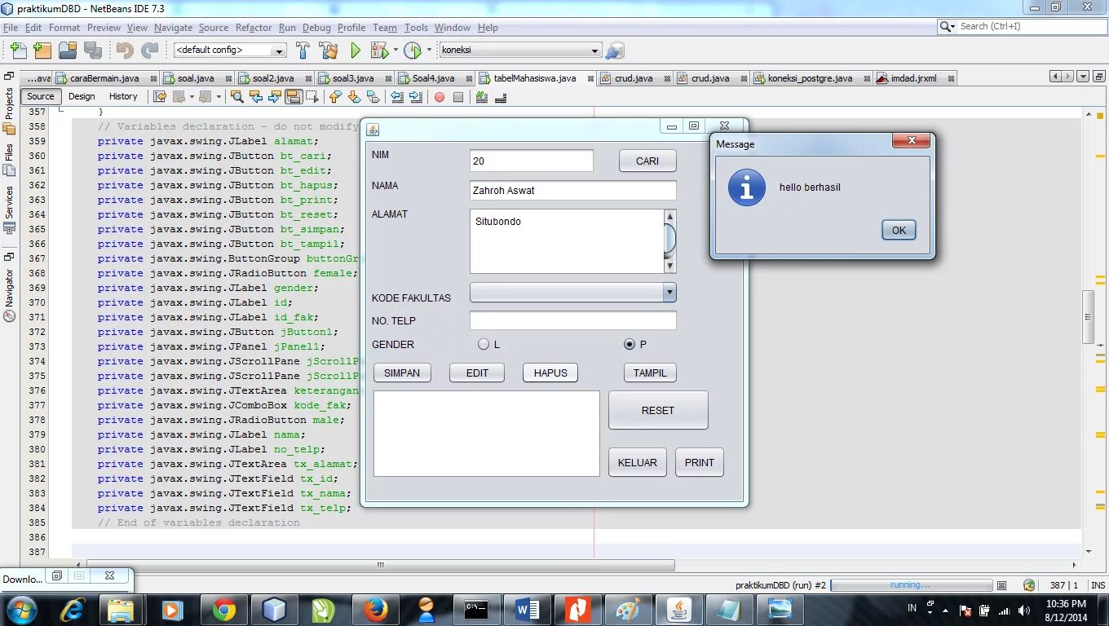Image resolution: width=1109 pixels, height=626 pixels.
Task: Click the Last Edit icon in editor toolbar
Action: (160, 96)
